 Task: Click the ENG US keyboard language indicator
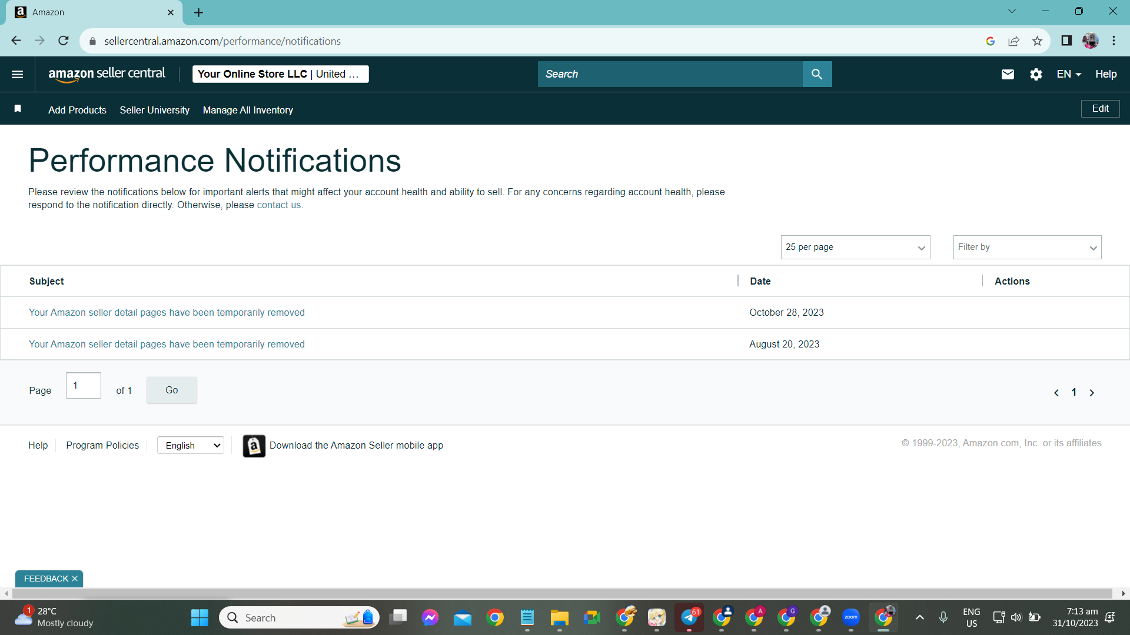click(x=972, y=617)
